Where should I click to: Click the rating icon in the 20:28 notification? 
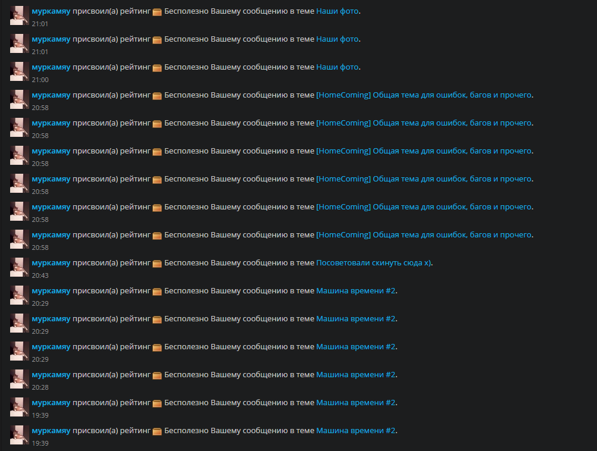[157, 375]
